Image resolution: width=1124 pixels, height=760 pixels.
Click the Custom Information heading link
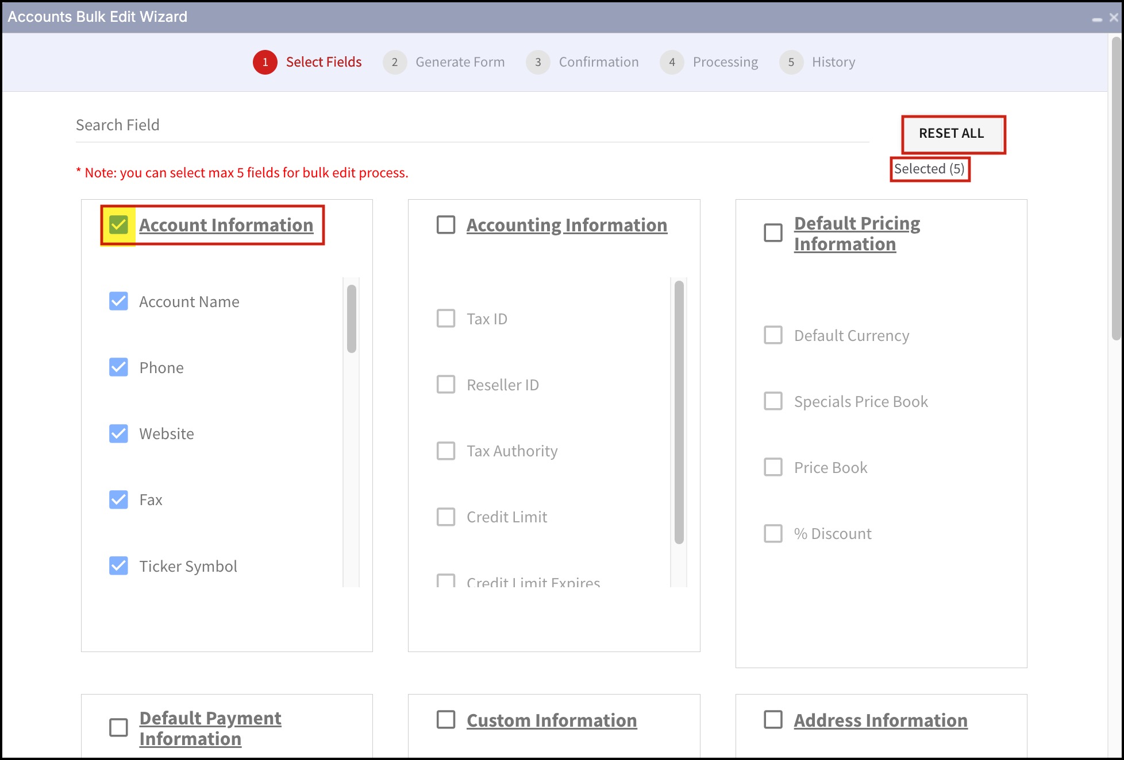coord(552,720)
